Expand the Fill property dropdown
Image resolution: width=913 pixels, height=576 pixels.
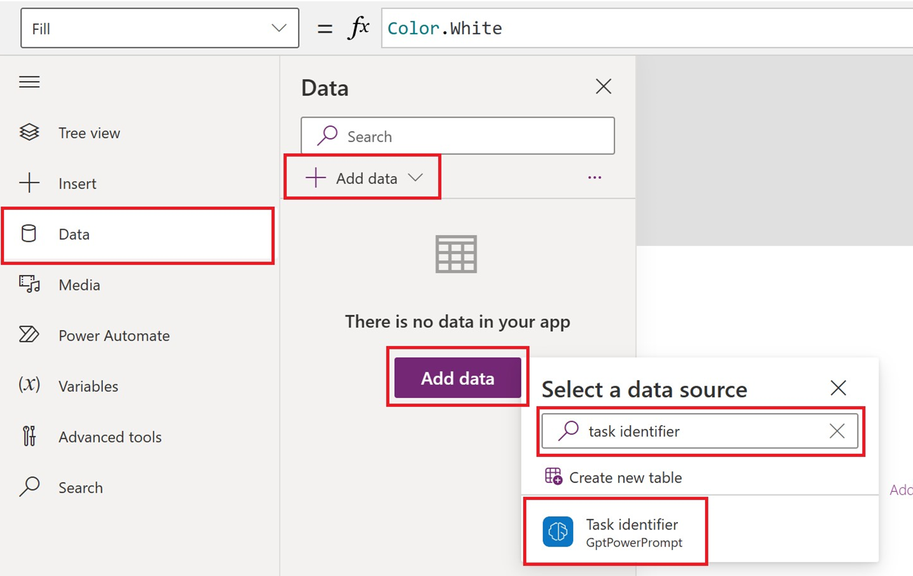(x=279, y=28)
